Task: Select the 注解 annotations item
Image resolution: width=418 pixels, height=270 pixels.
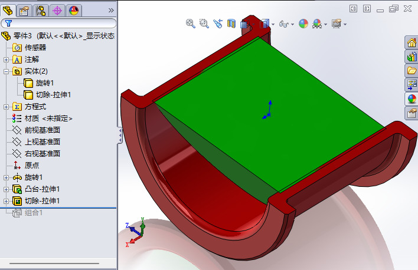Action: coord(26,60)
